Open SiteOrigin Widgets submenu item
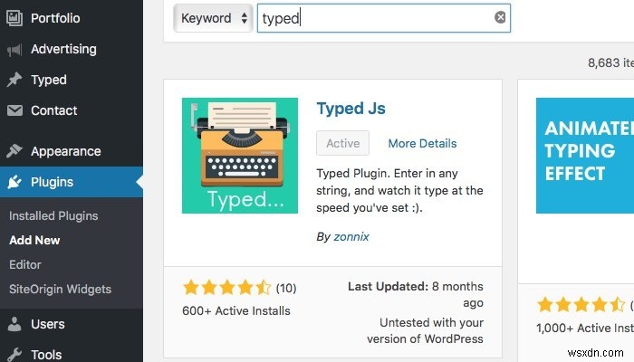This screenshot has width=634, height=362. [60, 290]
